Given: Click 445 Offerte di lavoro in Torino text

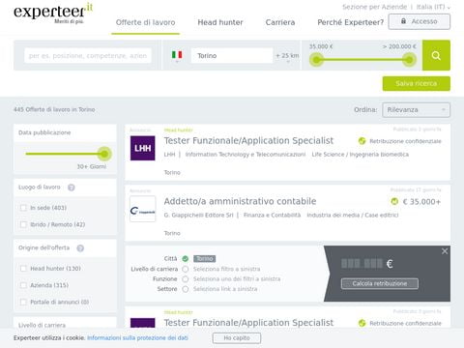Looking at the screenshot, I should [x=54, y=109].
